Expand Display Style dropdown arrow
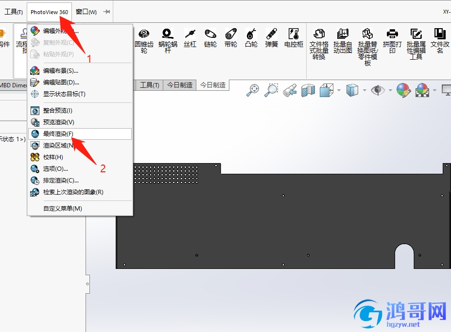The height and width of the screenshot is (332, 451). (x=364, y=90)
